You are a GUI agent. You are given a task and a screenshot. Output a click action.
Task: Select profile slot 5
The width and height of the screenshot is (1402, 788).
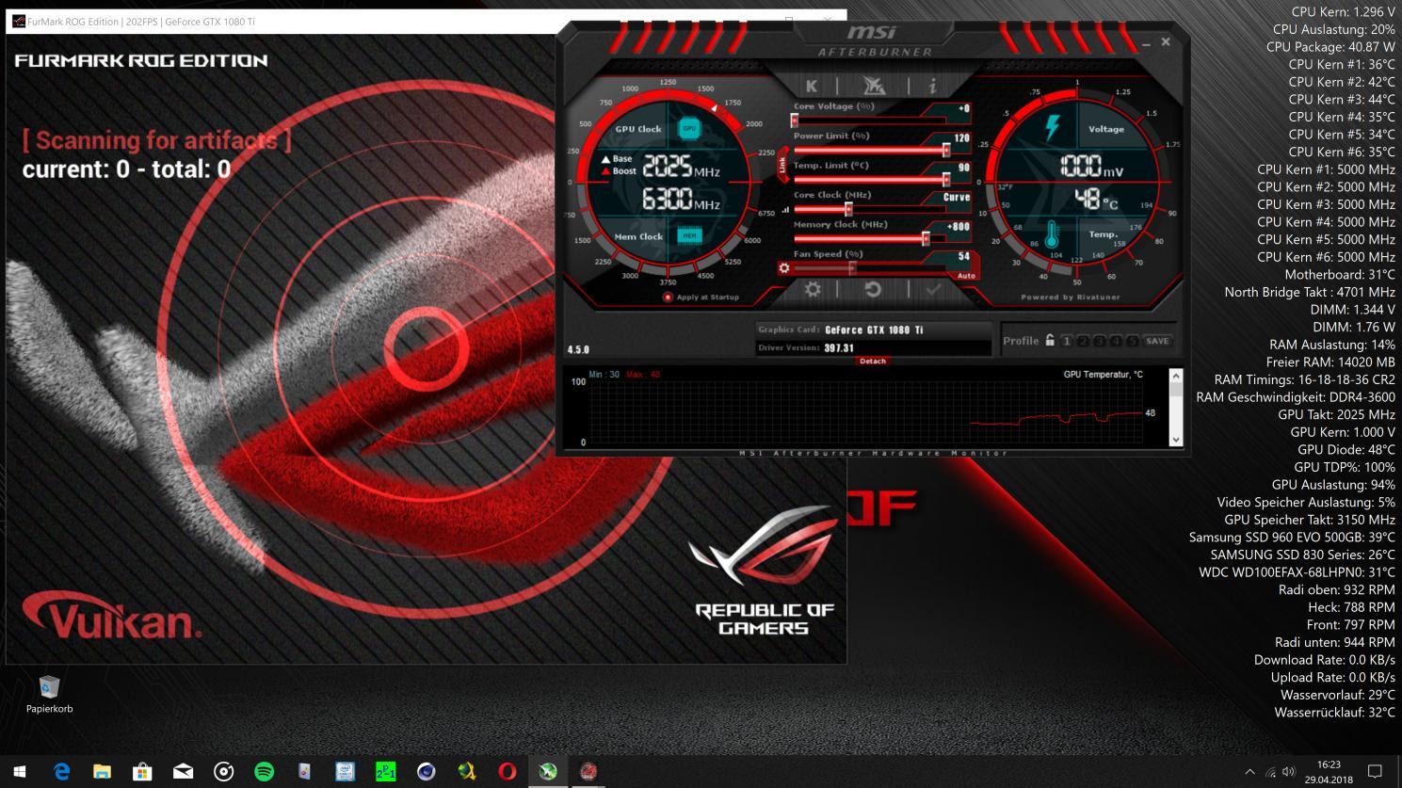pos(1131,341)
